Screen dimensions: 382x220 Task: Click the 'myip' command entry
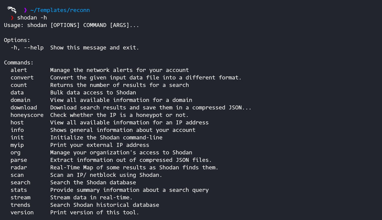coord(17,145)
